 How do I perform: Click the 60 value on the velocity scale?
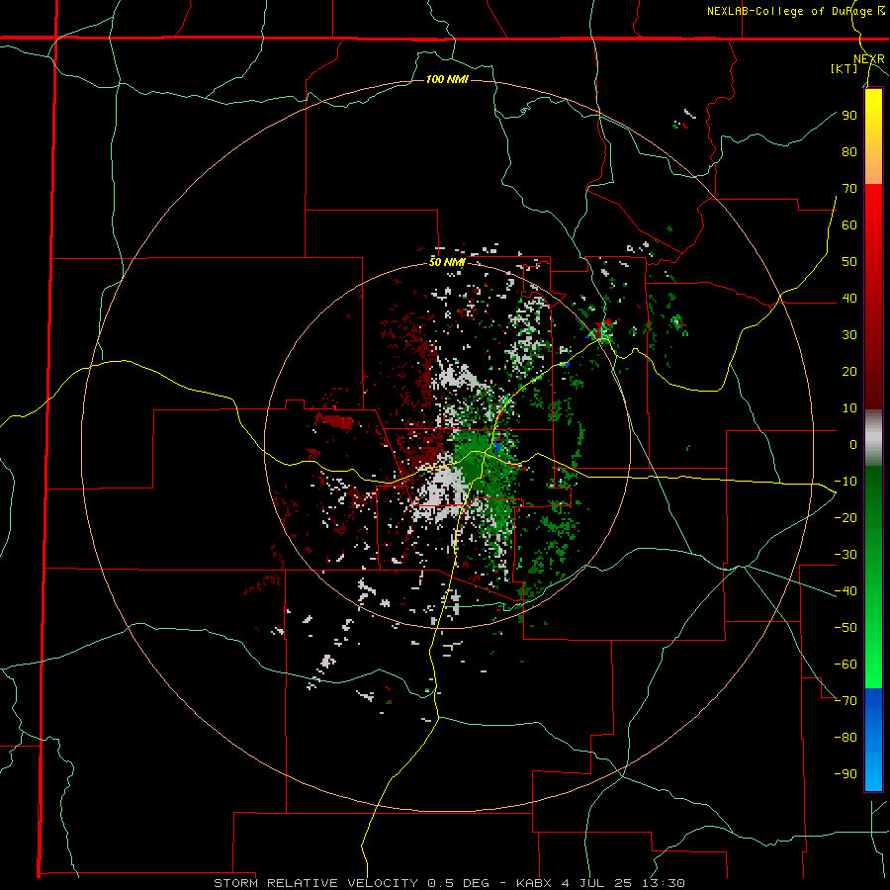click(x=849, y=224)
